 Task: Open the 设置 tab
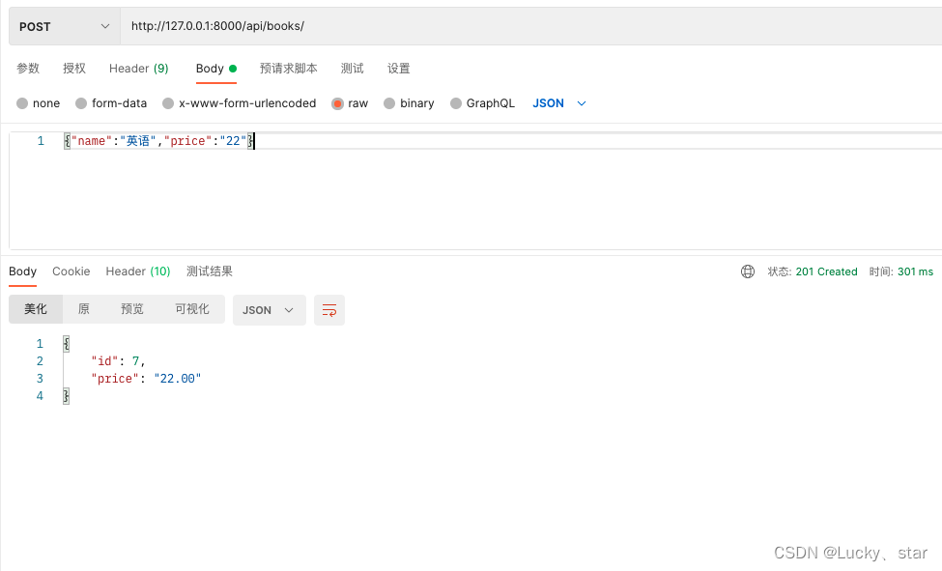[398, 69]
